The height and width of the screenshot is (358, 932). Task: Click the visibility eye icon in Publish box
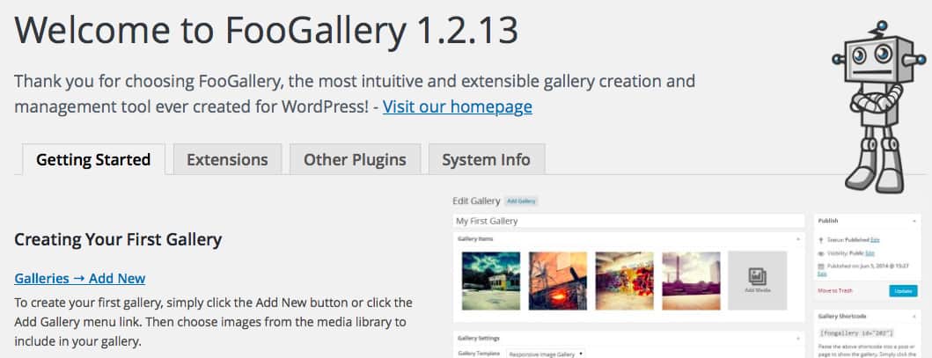tap(820, 252)
